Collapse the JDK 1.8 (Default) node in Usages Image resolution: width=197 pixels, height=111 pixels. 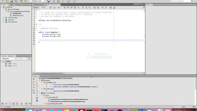(40, 93)
